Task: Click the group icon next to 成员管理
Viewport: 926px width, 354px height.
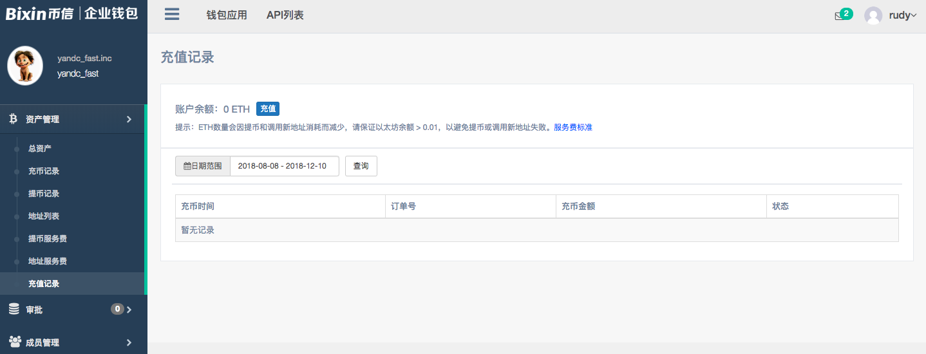Action: coord(15,342)
